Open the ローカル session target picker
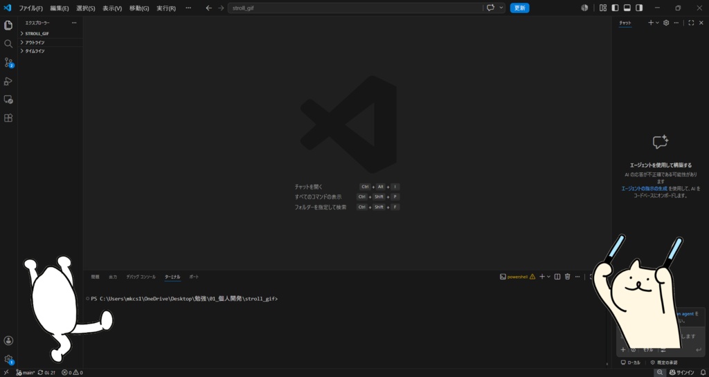Image resolution: width=709 pixels, height=377 pixels. point(630,362)
